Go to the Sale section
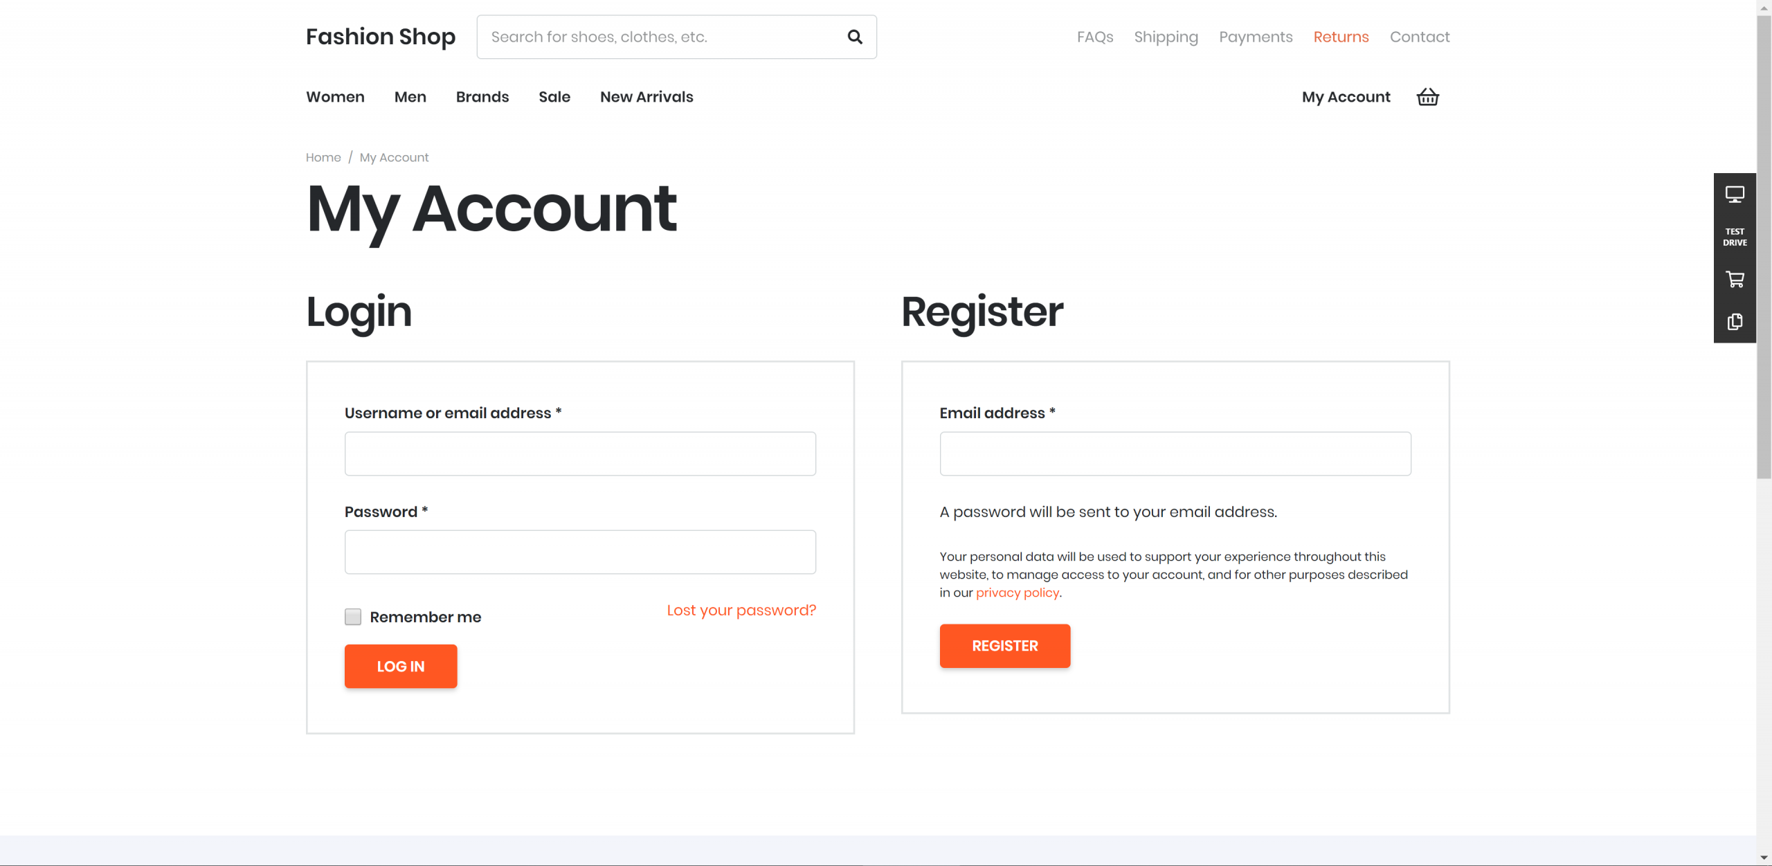 [x=554, y=97]
